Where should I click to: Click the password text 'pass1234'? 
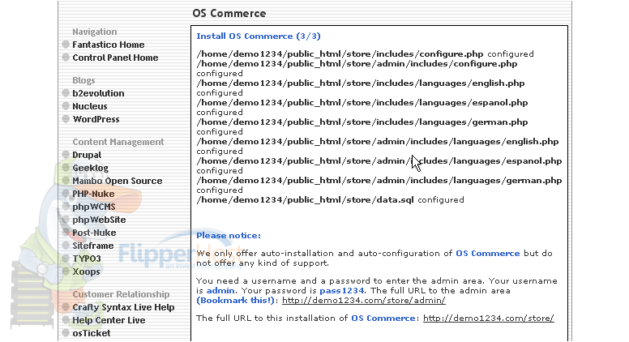click(x=342, y=291)
